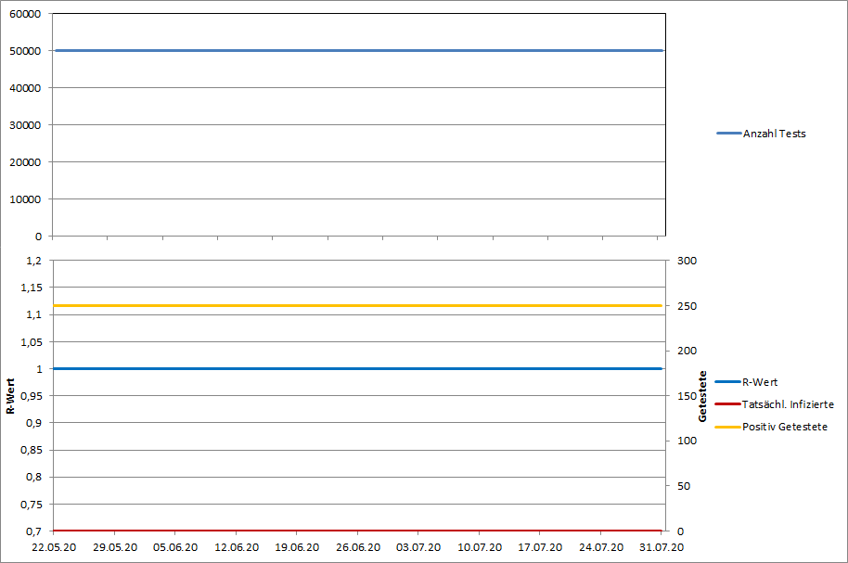Click the 31.07.20 date axis label
Screen dimensions: 848x563
pos(661,547)
